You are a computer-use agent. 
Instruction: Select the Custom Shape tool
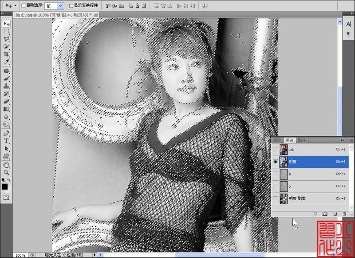[6, 156]
